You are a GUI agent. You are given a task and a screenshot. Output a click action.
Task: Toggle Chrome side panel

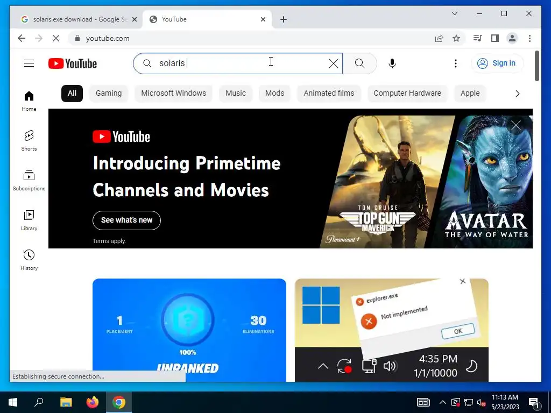pos(495,38)
